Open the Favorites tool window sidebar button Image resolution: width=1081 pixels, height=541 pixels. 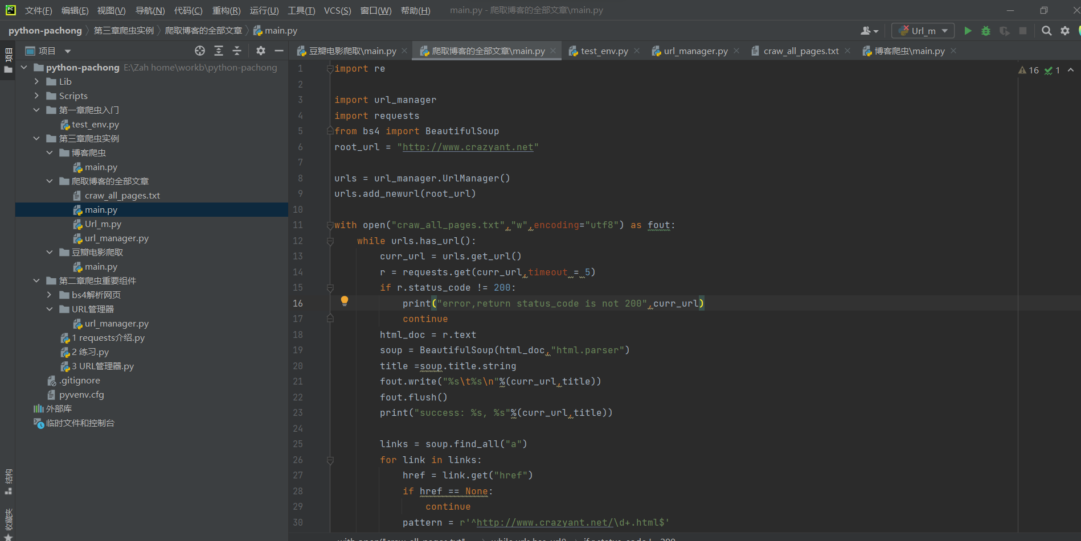[x=8, y=523]
